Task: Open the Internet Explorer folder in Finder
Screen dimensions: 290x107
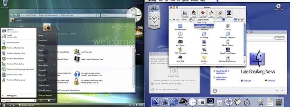Action: click(x=228, y=35)
